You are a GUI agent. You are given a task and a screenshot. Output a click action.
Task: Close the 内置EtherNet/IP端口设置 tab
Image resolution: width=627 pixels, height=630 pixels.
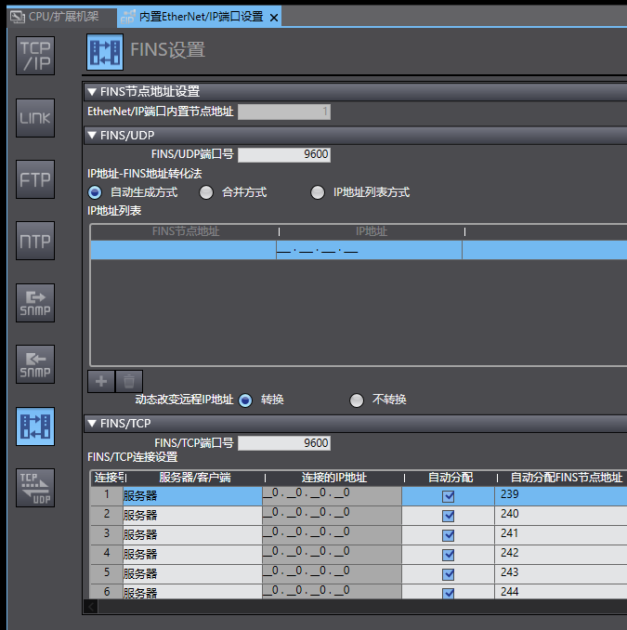click(x=272, y=17)
